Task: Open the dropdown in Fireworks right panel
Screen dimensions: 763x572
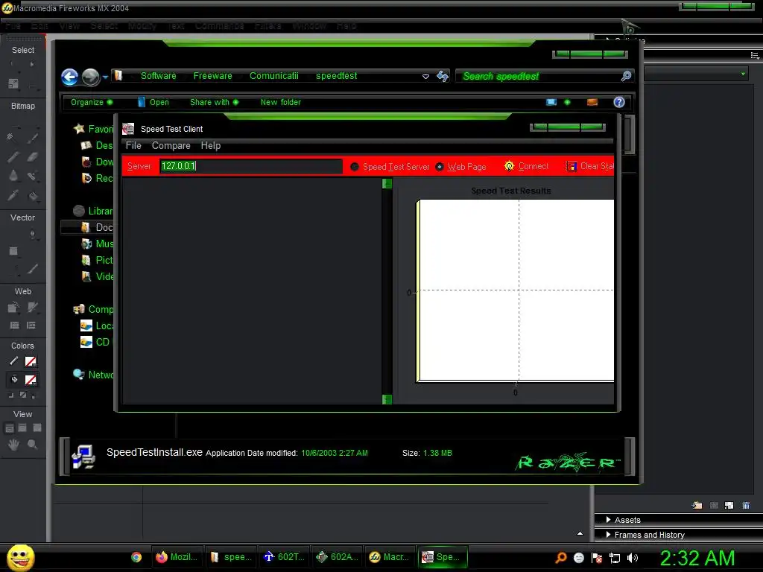Action: coord(743,74)
